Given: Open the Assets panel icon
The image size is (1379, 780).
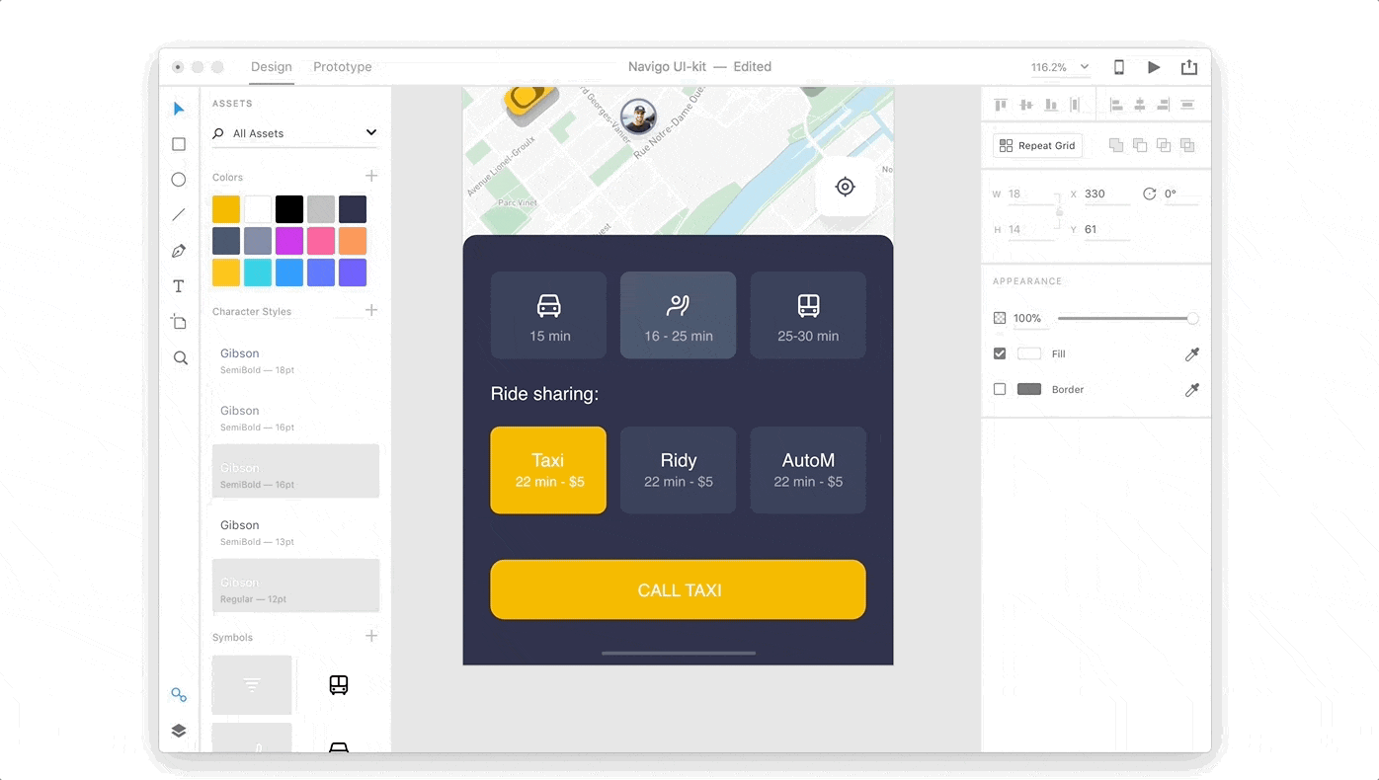Looking at the screenshot, I should [179, 695].
